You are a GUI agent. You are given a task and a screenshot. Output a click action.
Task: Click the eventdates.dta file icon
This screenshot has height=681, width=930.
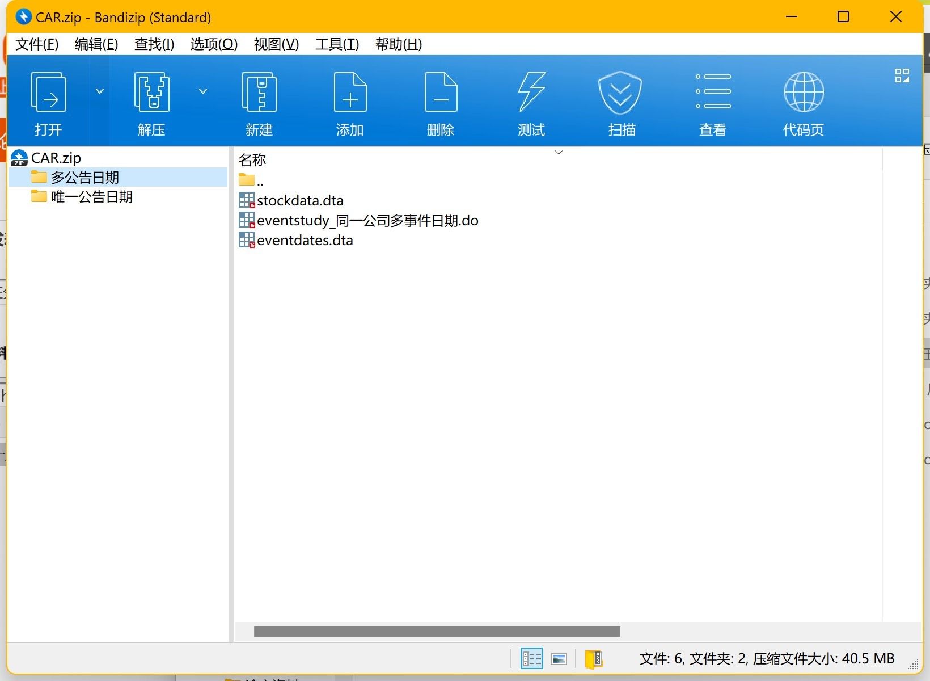247,240
